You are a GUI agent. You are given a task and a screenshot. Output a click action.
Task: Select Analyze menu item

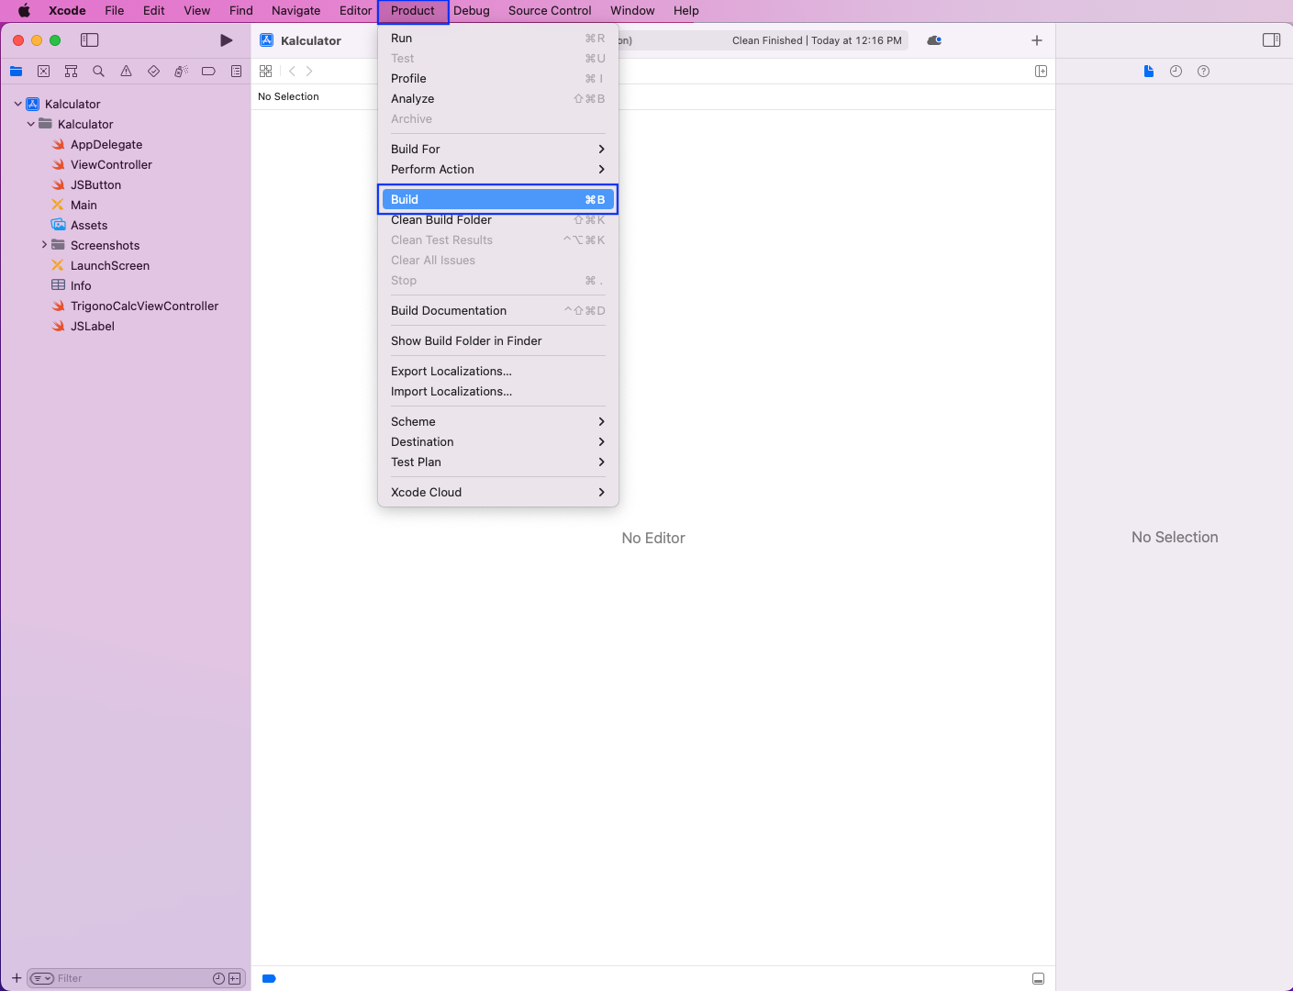498,98
